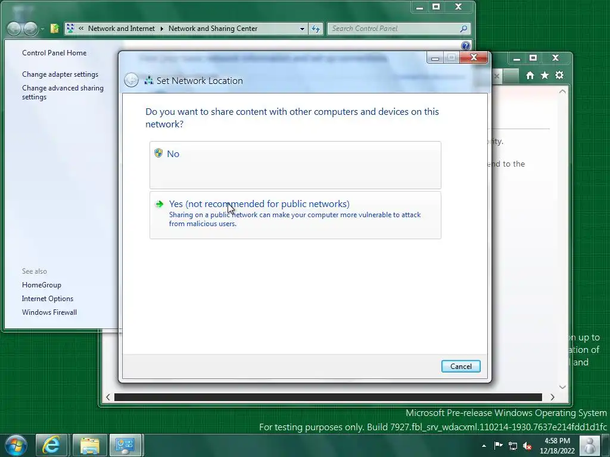Open Internet Options under See also
This screenshot has height=457, width=610.
(48, 299)
